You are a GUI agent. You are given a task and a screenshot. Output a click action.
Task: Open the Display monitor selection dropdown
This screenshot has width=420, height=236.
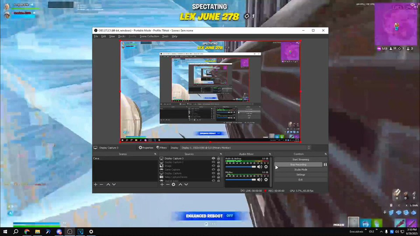[x=245, y=148]
